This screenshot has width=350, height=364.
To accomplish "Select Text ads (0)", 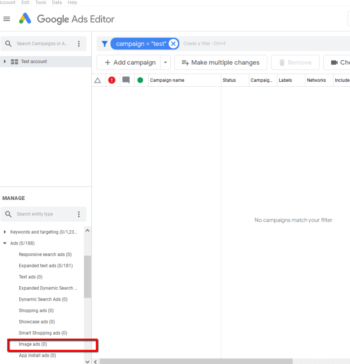I will click(30, 277).
